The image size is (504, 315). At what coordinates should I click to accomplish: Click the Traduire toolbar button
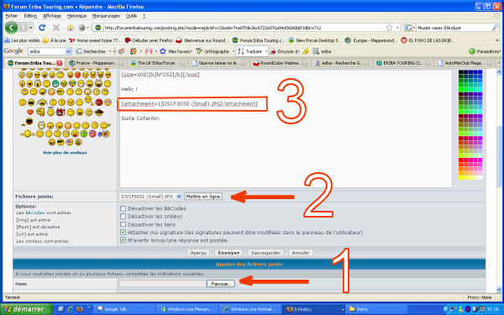click(x=250, y=51)
